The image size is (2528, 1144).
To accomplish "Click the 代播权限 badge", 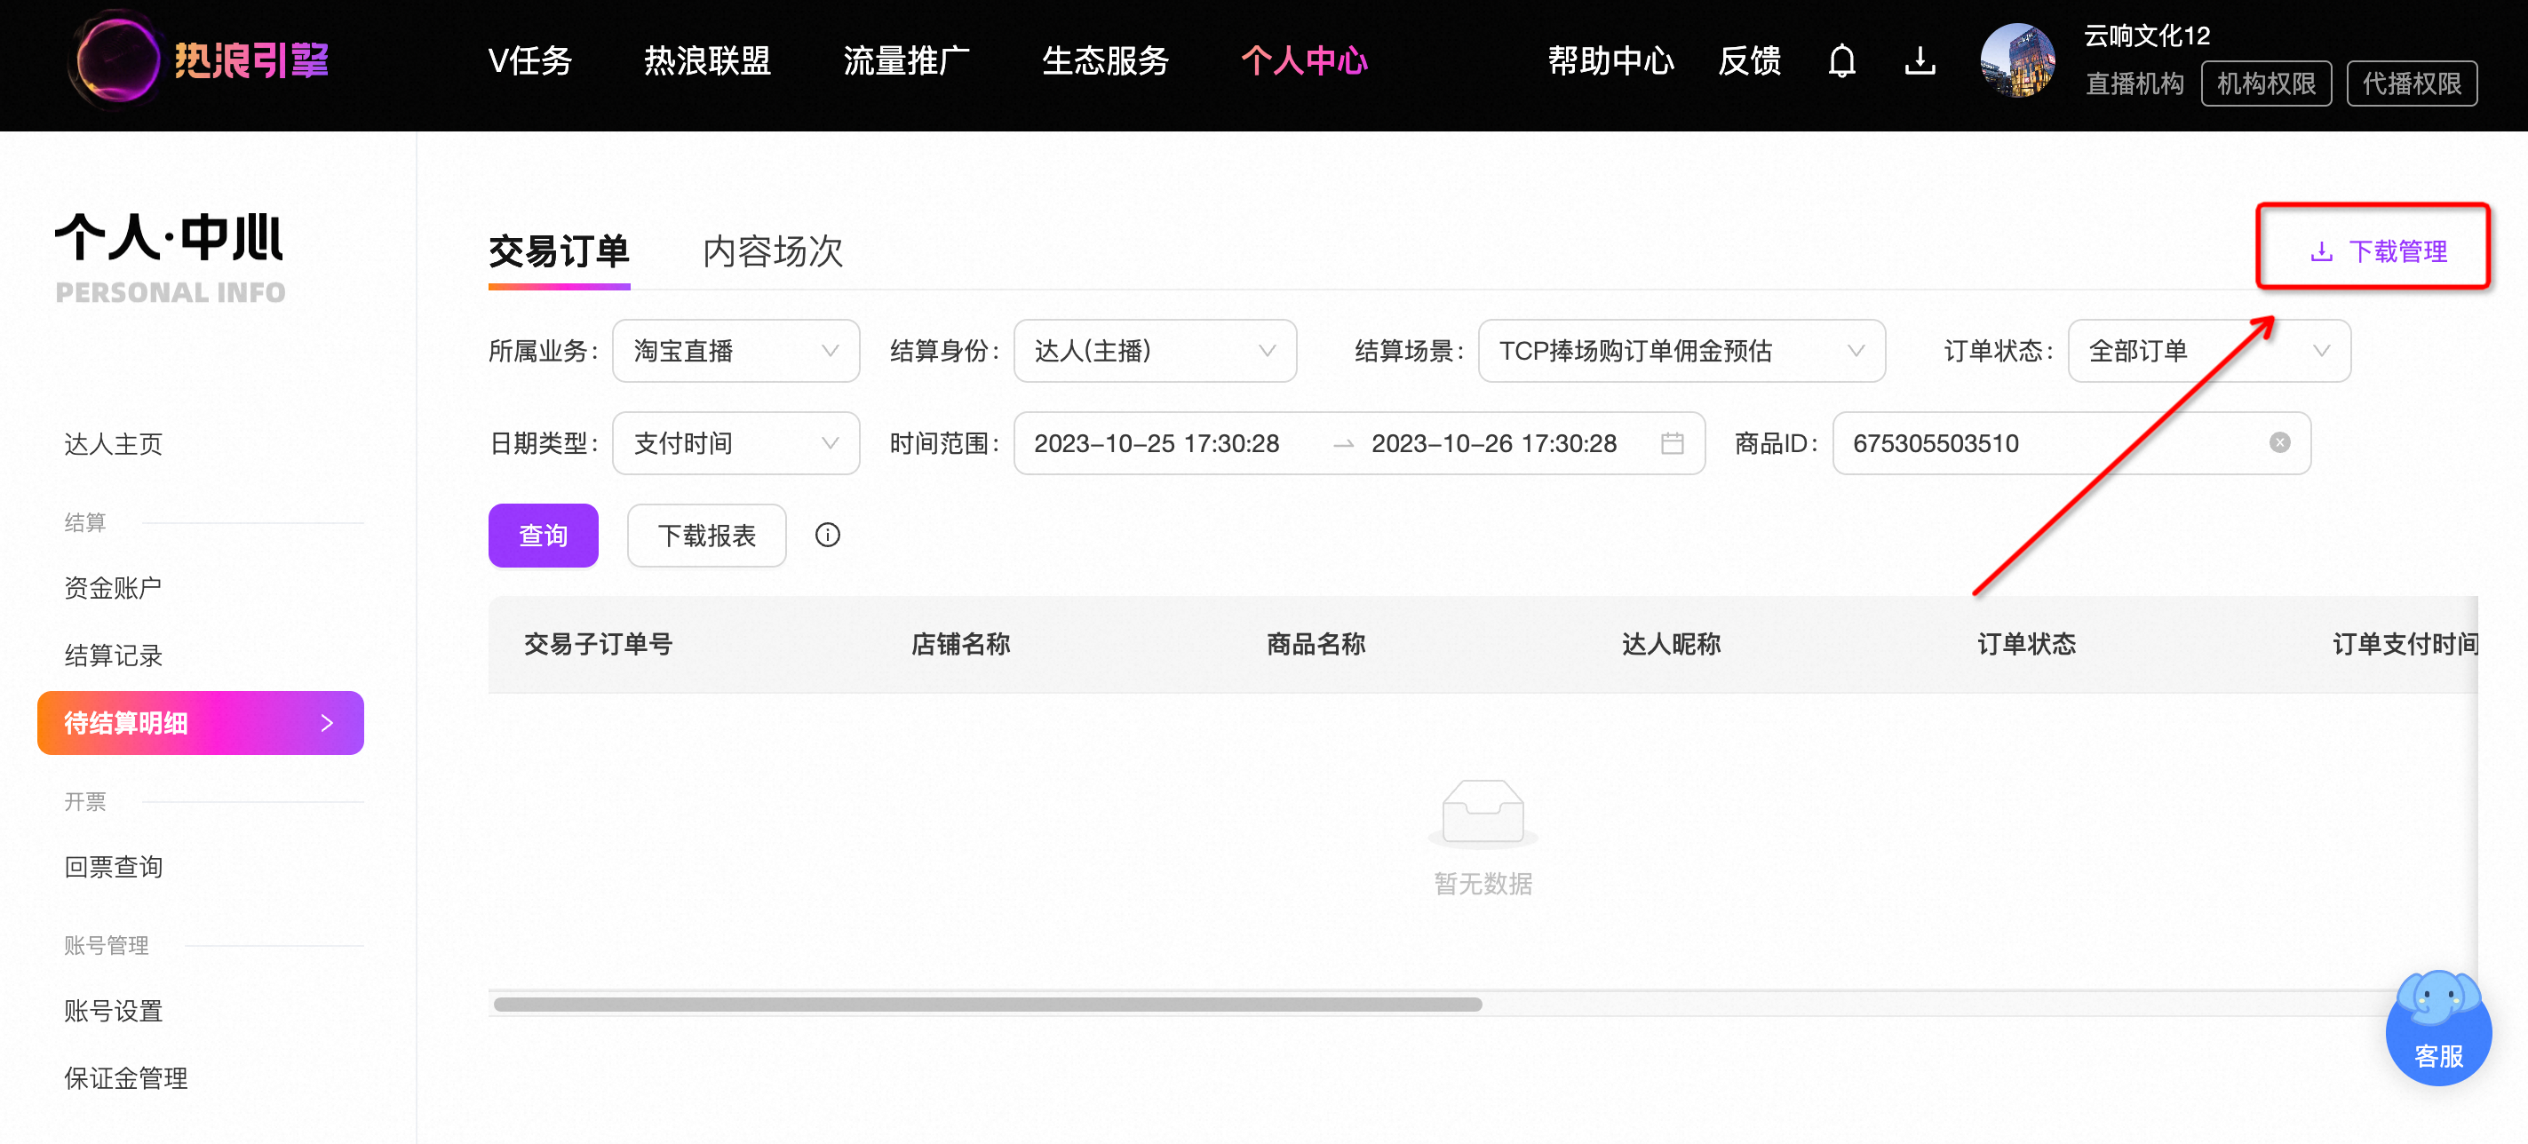I will coord(2412,83).
